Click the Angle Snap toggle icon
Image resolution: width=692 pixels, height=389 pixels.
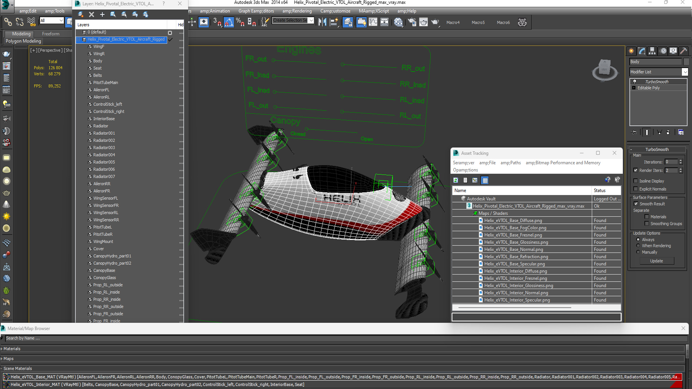(229, 22)
